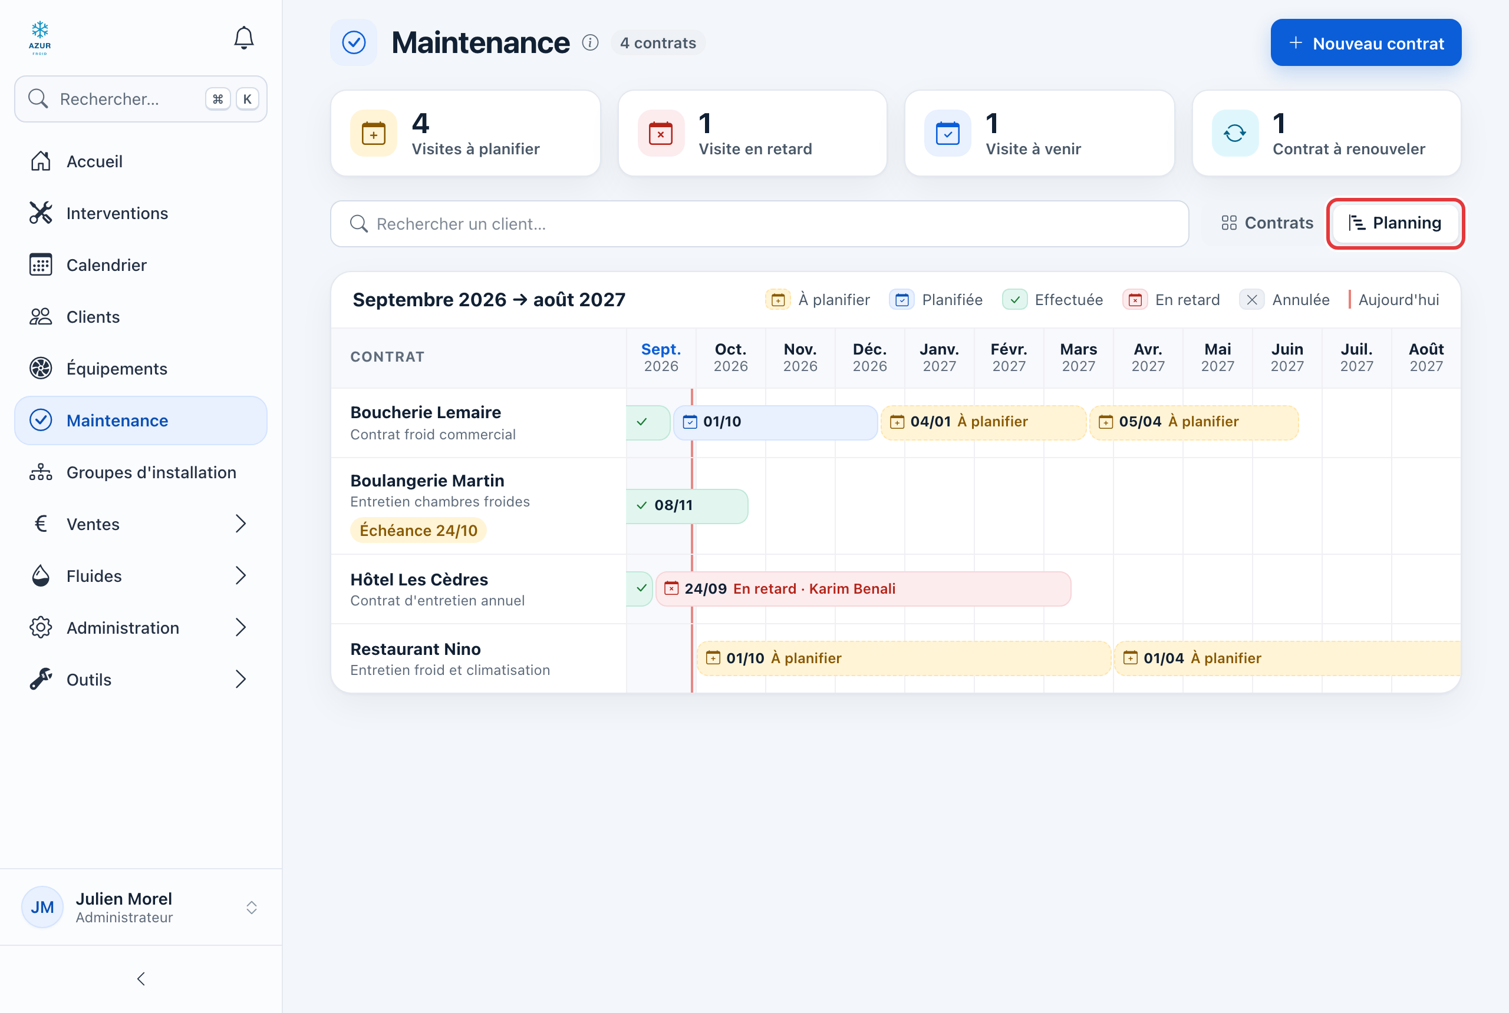Viewport: 1509px width, 1013px height.
Task: Click the Échéance 24/10 badge
Action: click(x=419, y=531)
